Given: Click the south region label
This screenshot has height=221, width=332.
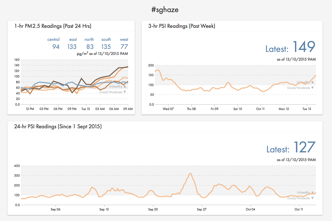Looking at the screenshot, I should point(106,40).
